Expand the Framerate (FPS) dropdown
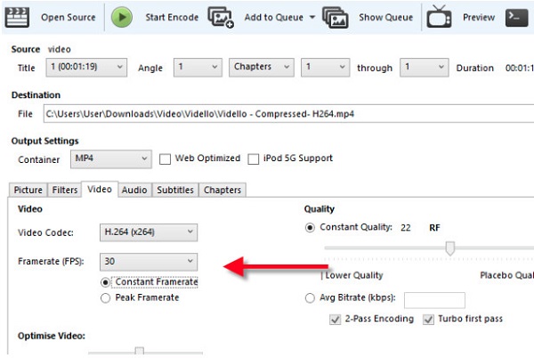This screenshot has height=358, width=534. click(x=148, y=262)
